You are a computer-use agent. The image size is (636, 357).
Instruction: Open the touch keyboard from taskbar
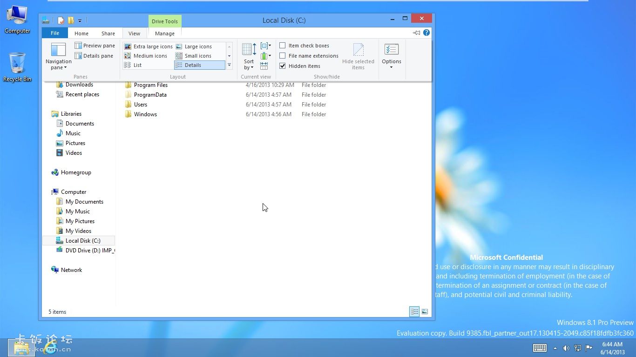(x=540, y=348)
